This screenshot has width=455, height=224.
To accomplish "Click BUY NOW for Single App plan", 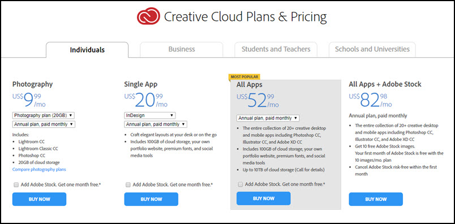I will 151,199.
